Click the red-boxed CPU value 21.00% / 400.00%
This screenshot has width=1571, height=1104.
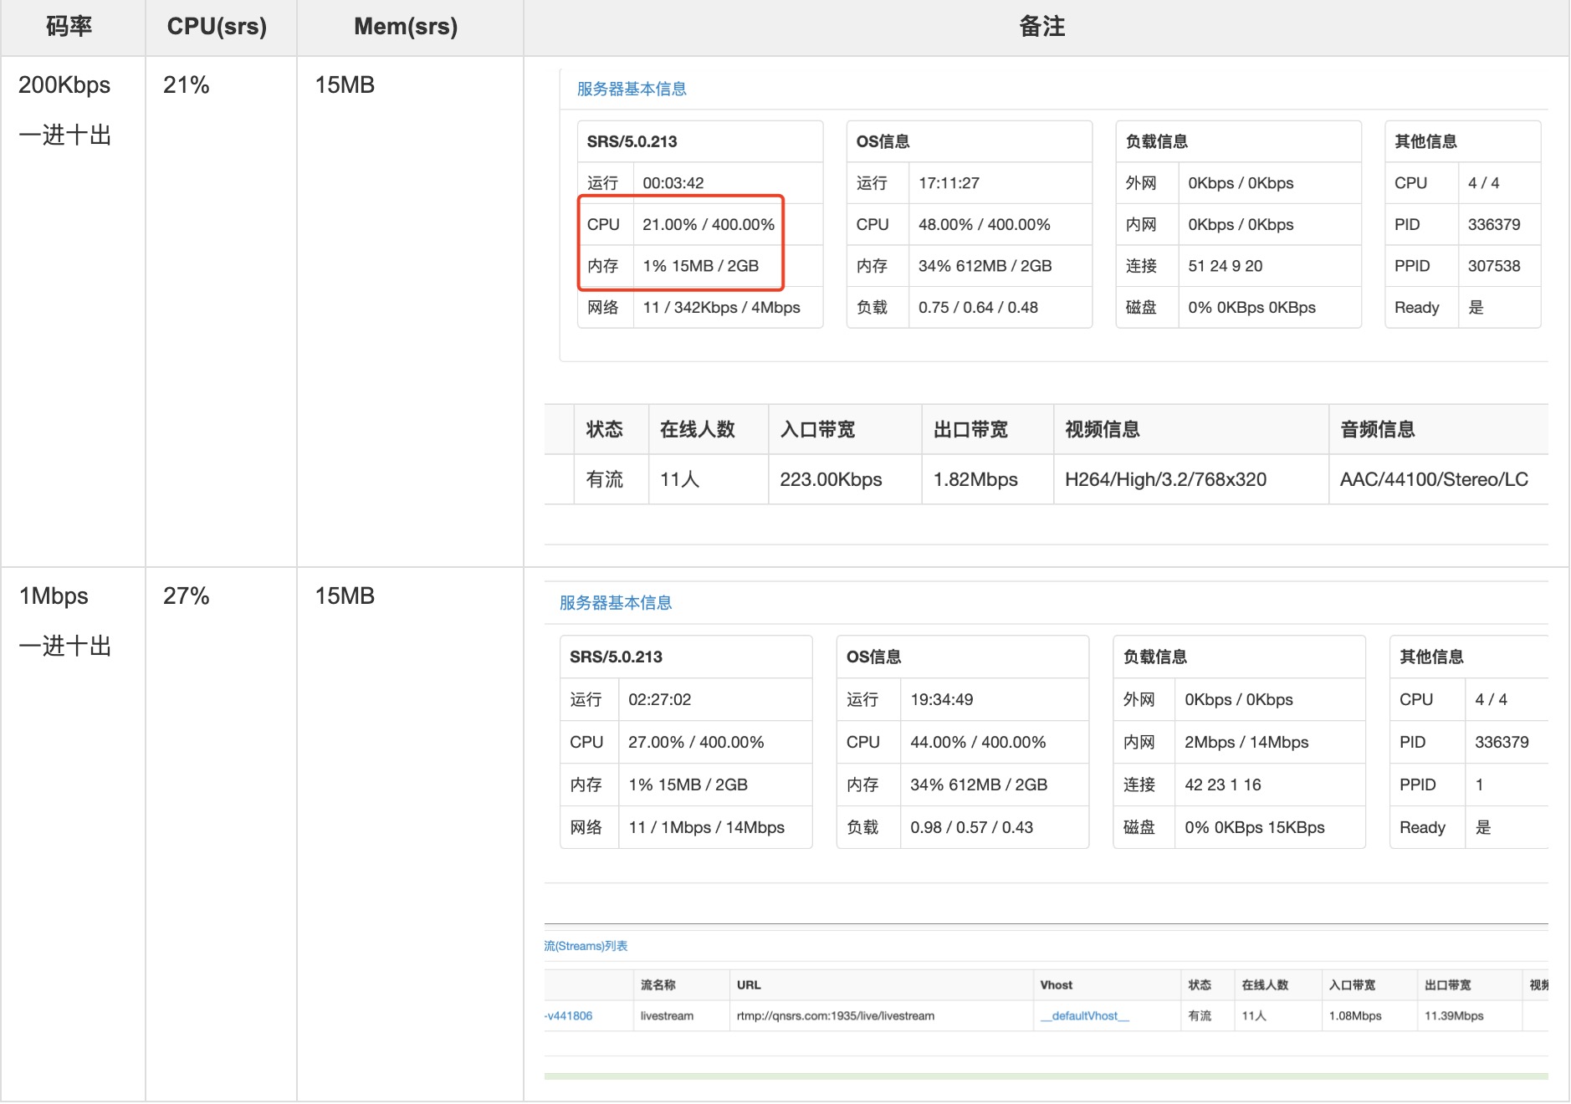pyautogui.click(x=709, y=225)
